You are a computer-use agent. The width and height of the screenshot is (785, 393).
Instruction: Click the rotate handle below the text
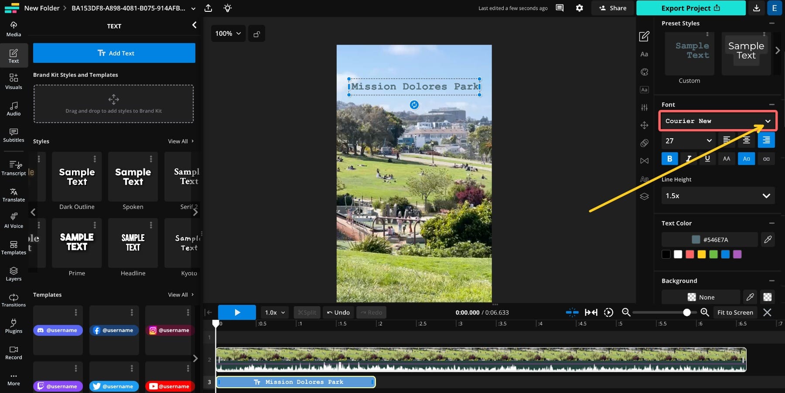click(x=414, y=105)
